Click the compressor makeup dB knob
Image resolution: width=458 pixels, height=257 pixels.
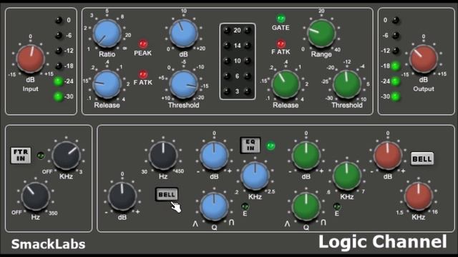point(183,34)
